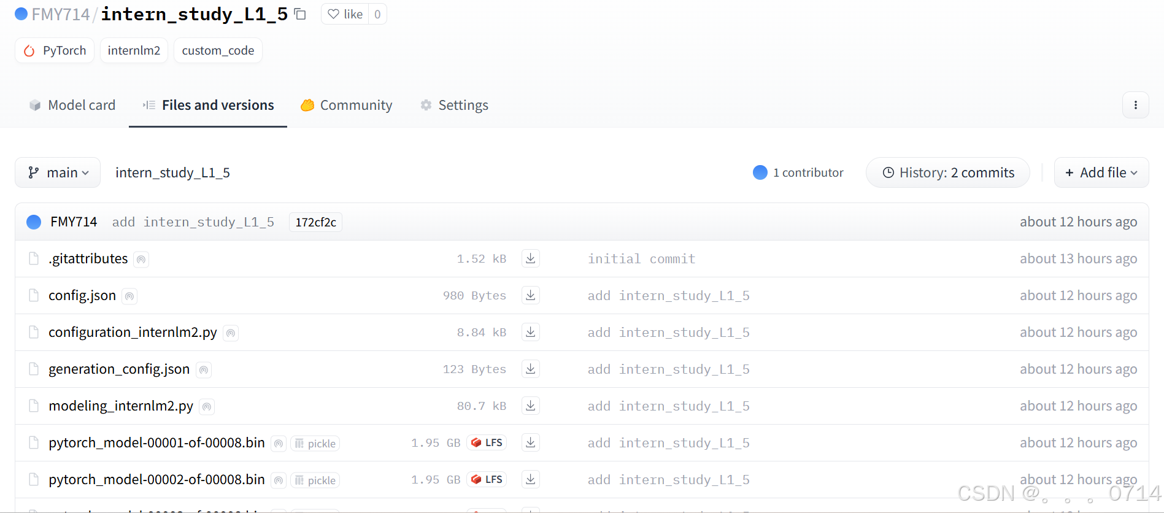The image size is (1164, 513).
Task: Copy the model name intern_study_L1_5
Action: (x=300, y=14)
